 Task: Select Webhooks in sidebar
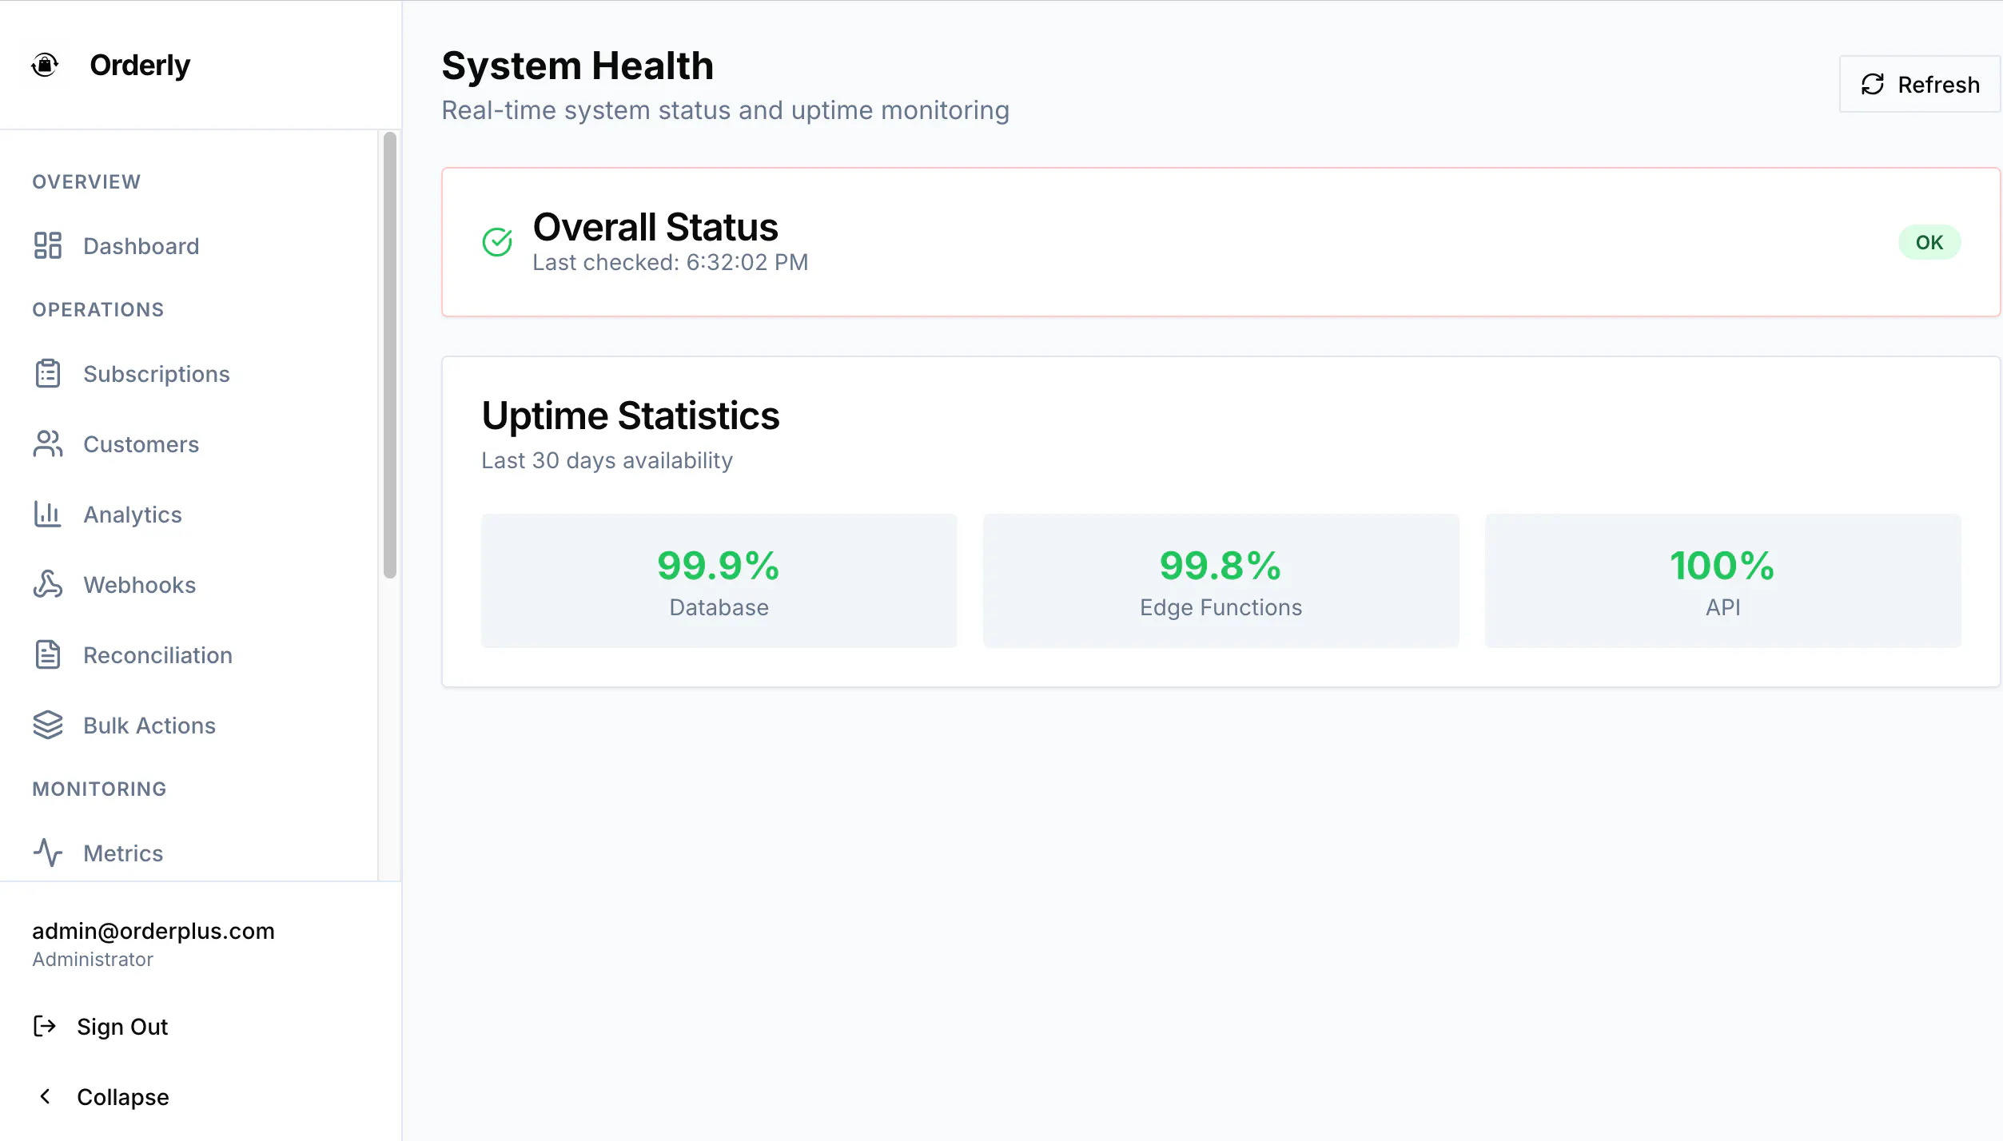189,584
